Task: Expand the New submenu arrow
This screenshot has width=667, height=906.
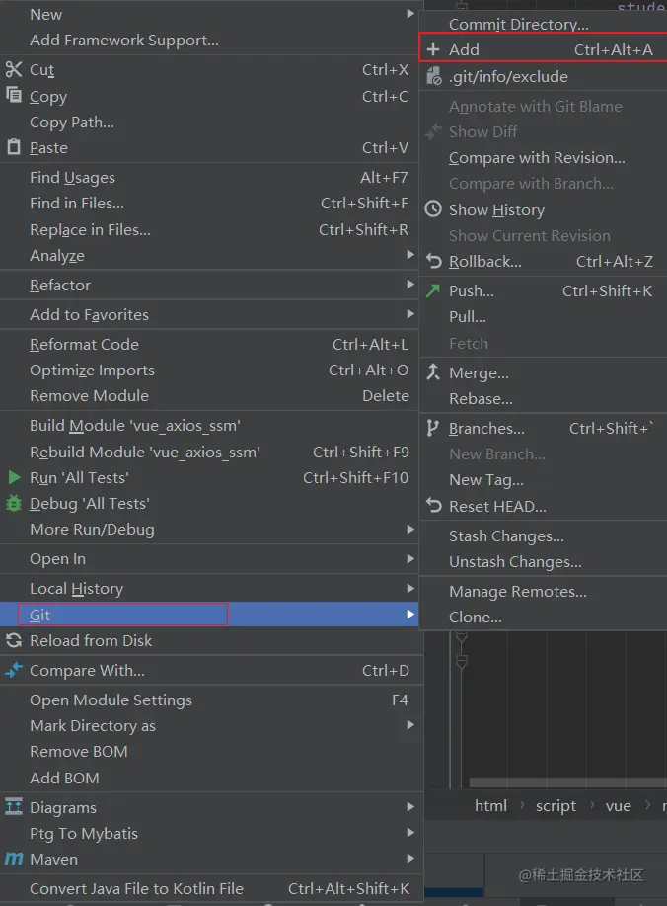Action: tap(410, 13)
